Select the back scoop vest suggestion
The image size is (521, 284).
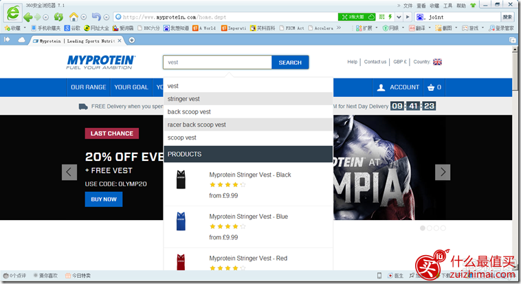coord(248,111)
